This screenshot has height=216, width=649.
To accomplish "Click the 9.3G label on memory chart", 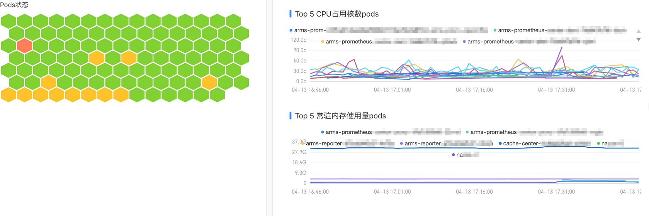I will (301, 173).
